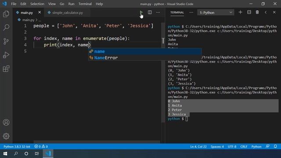Move panel with the left chevron icon
This screenshot has width=281, height=158.
(266, 12)
